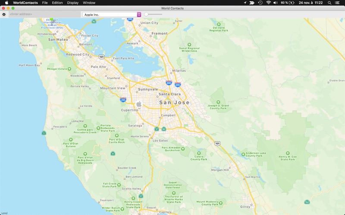Click the Sunnyvale label on map
The width and height of the screenshot is (345, 215).
148,89
